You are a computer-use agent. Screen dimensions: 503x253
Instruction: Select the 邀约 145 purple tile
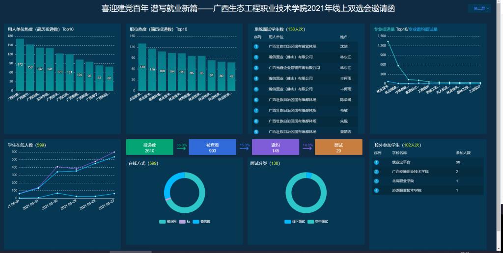[x=276, y=148]
